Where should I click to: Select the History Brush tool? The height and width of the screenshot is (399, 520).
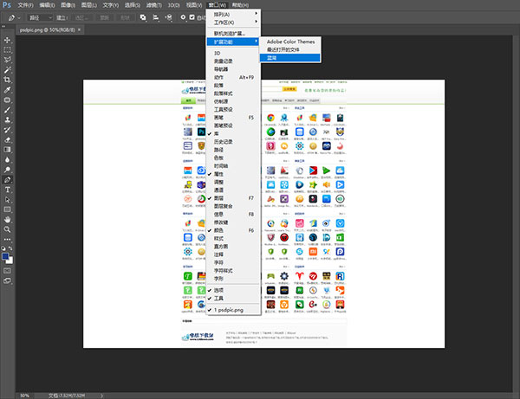[x=7, y=130]
